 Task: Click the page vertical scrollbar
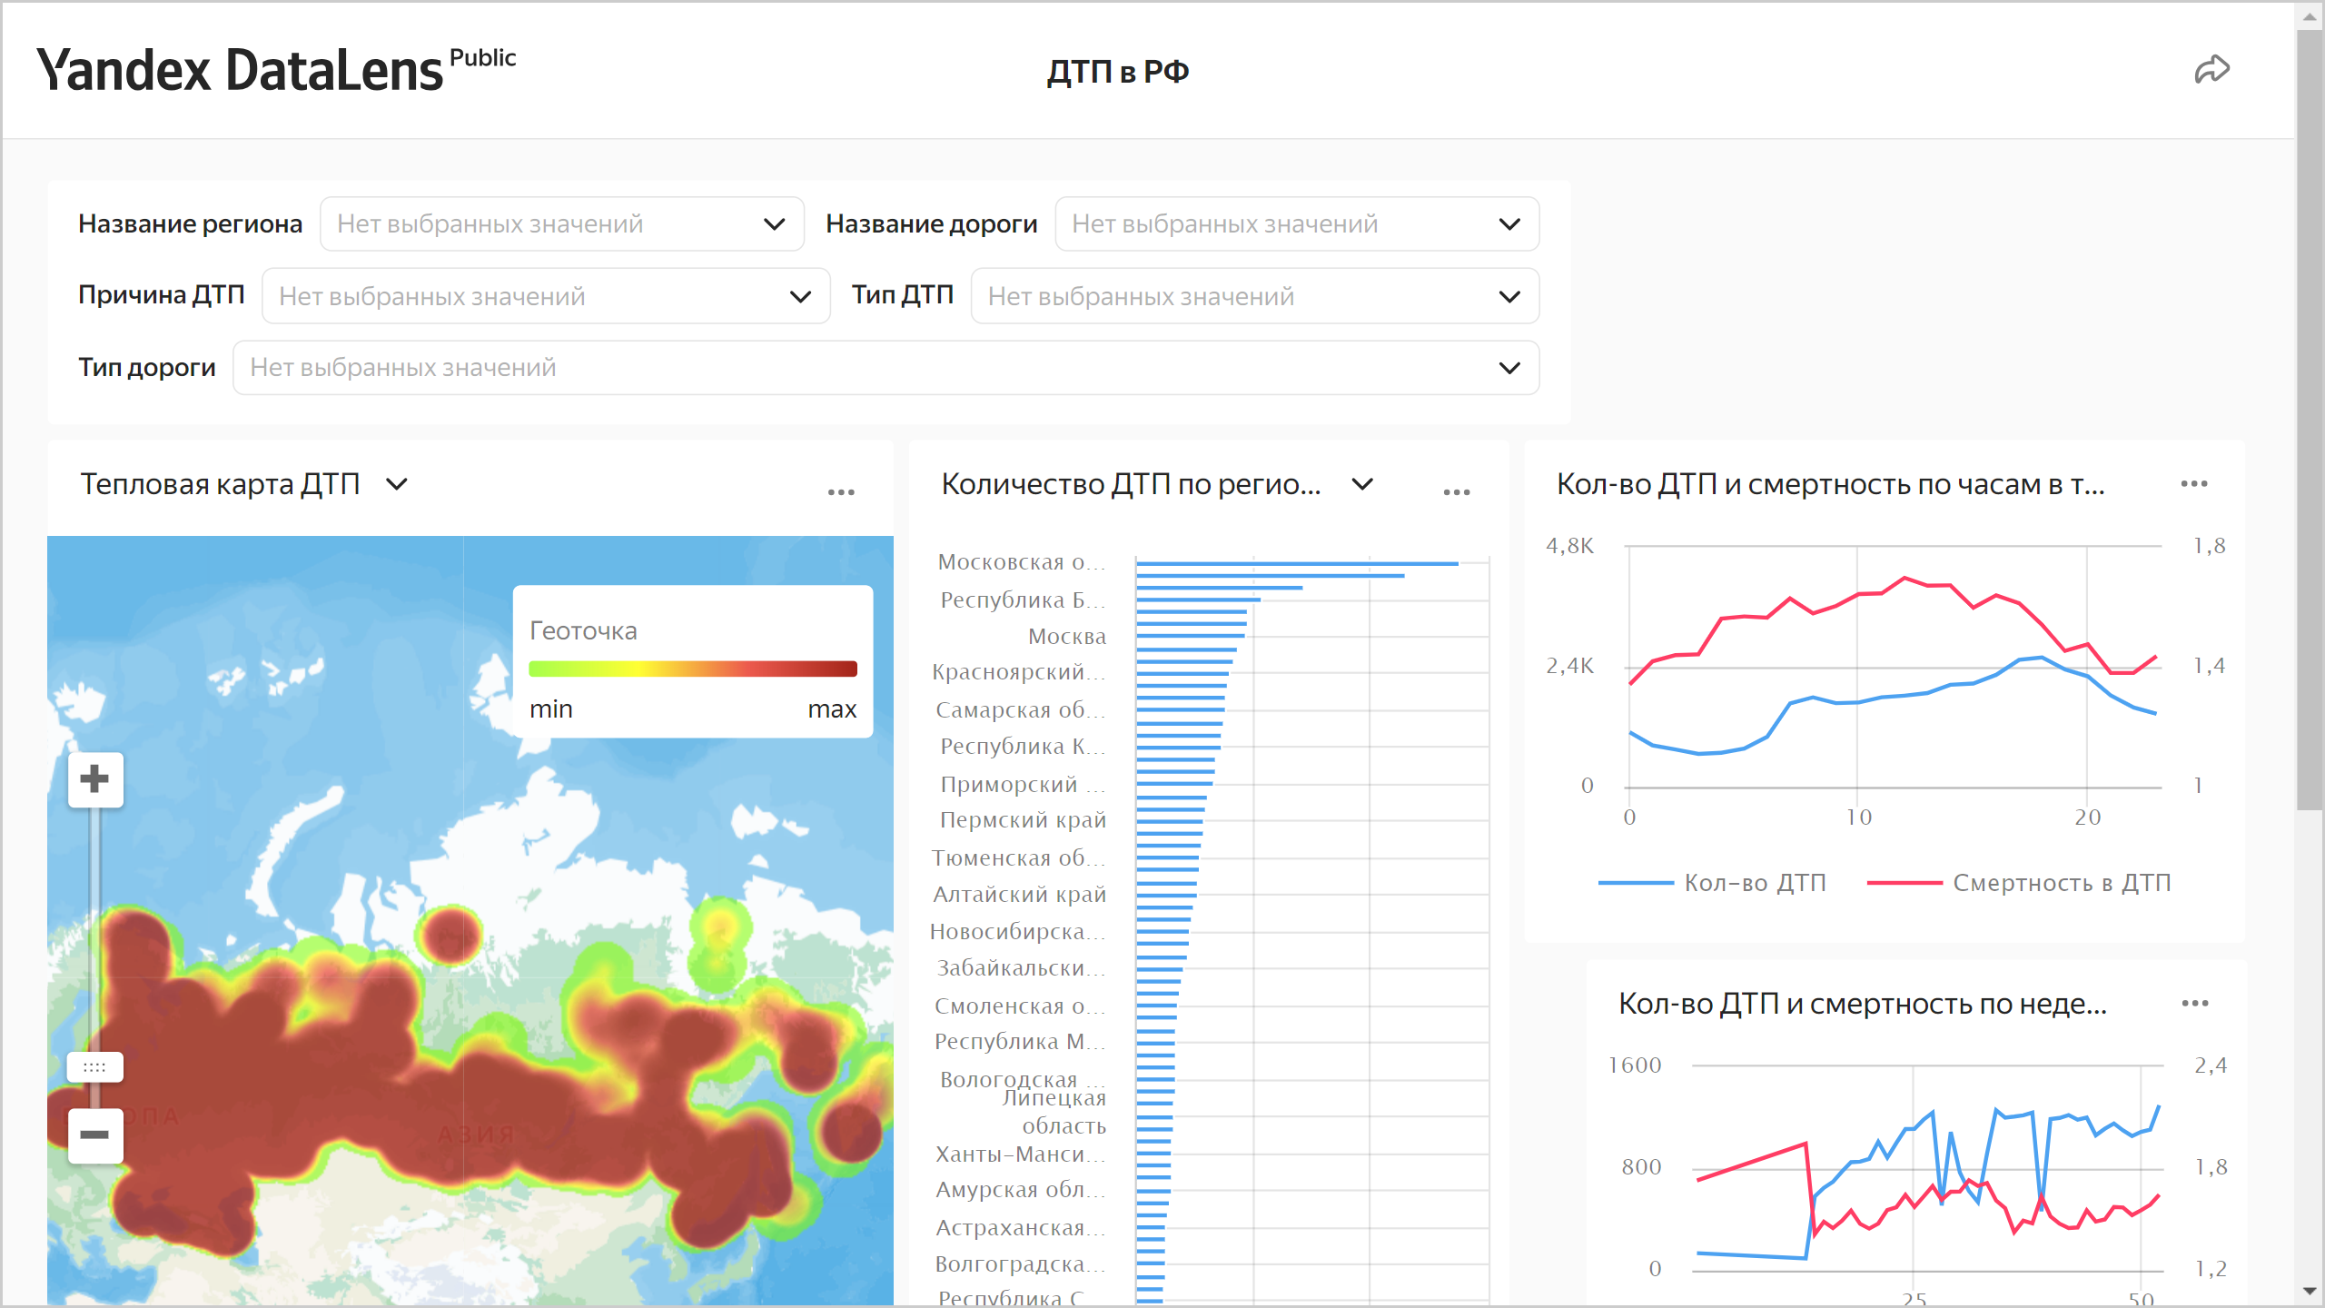pyautogui.click(x=2309, y=418)
